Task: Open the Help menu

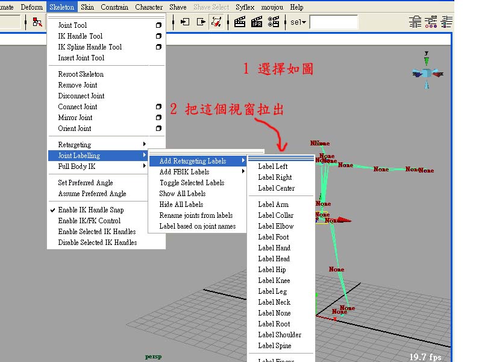Action: click(x=296, y=7)
